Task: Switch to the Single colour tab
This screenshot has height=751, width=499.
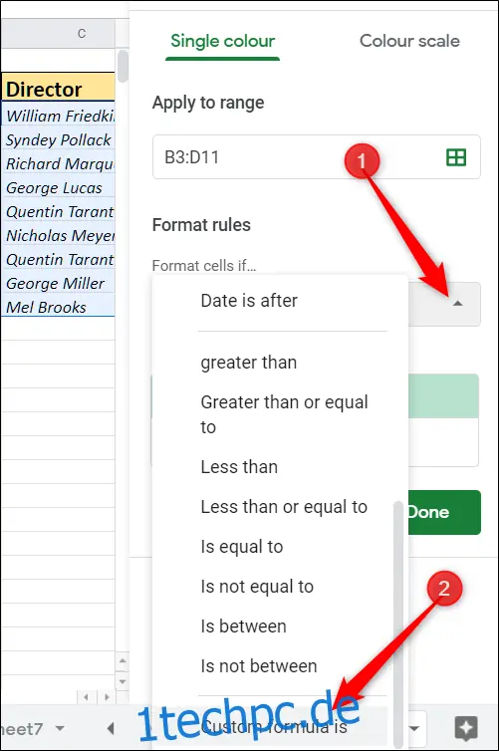Action: 223,41
